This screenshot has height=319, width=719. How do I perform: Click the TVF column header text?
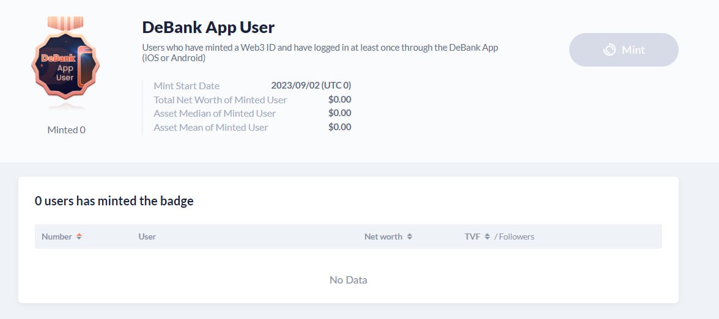[473, 237]
